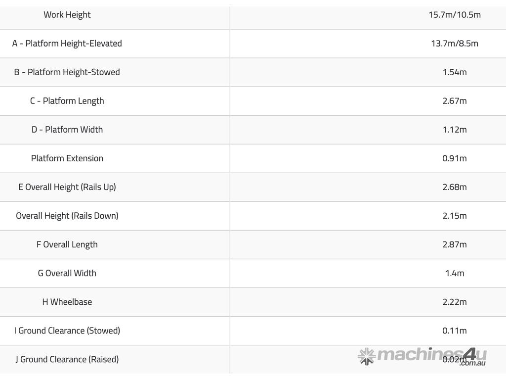Click the G Overall Width label
This screenshot has height=380, width=506.
[x=67, y=273]
